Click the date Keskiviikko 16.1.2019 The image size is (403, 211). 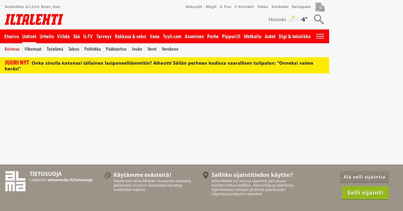pyautogui.click(x=22, y=7)
